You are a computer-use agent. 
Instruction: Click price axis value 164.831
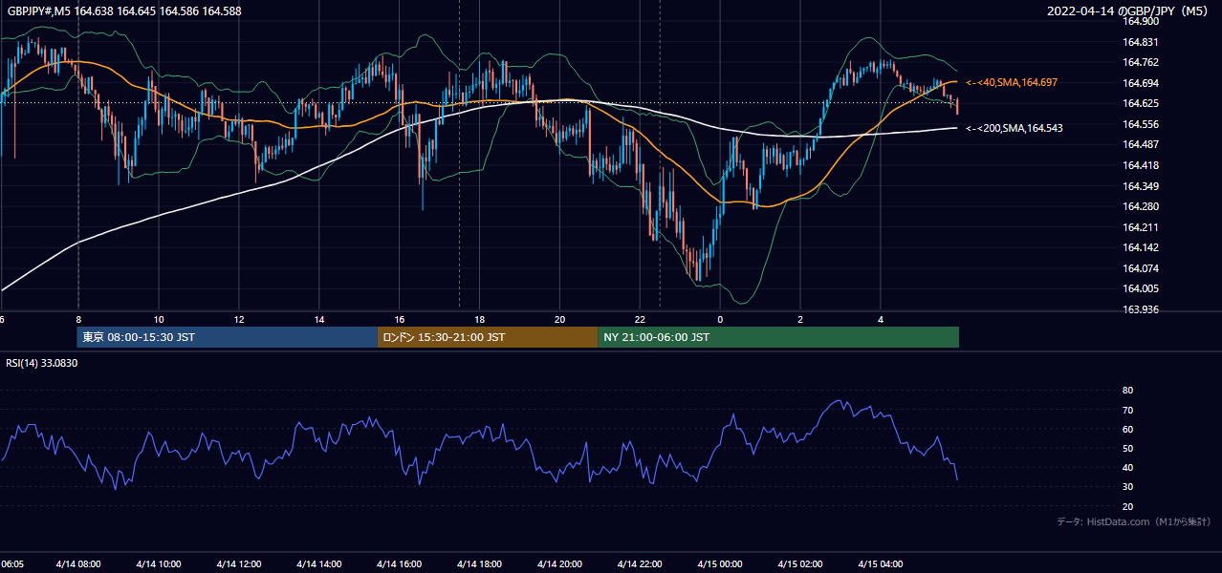[1141, 42]
